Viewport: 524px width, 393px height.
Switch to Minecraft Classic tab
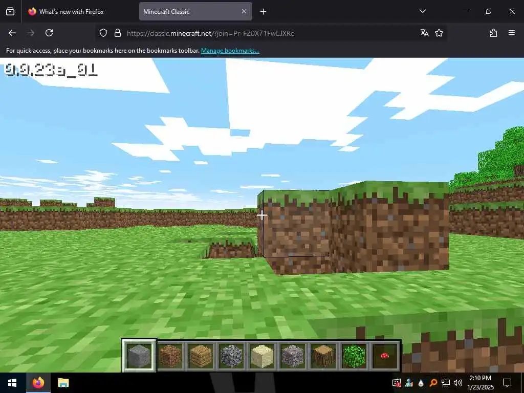195,12
